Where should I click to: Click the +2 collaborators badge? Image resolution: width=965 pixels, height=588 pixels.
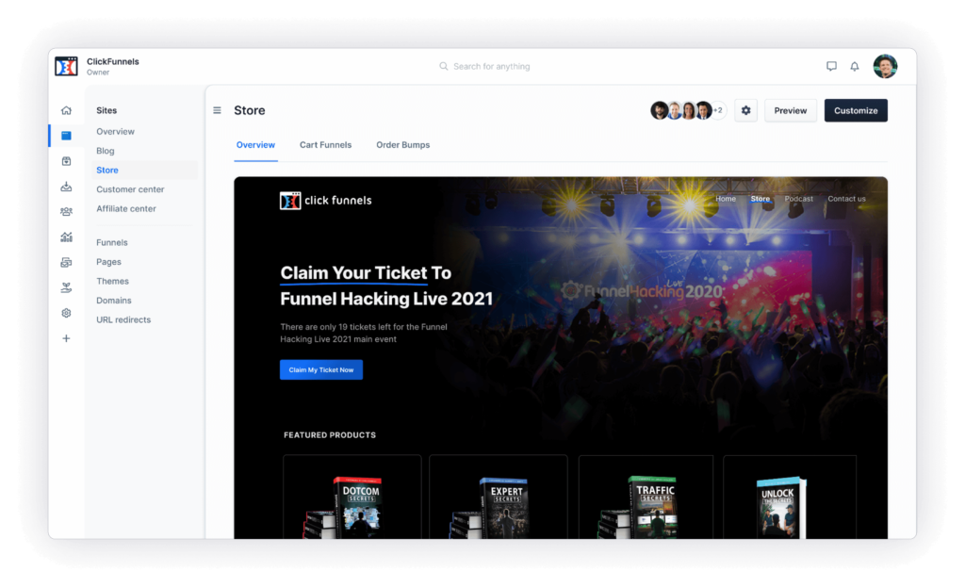pyautogui.click(x=718, y=110)
